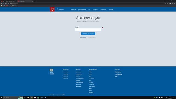Open the Windows notification center

tap(174, 98)
